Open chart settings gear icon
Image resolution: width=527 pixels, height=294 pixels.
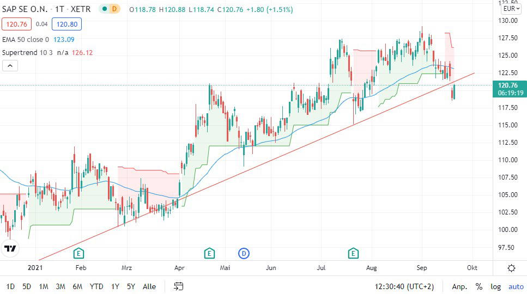(511, 268)
